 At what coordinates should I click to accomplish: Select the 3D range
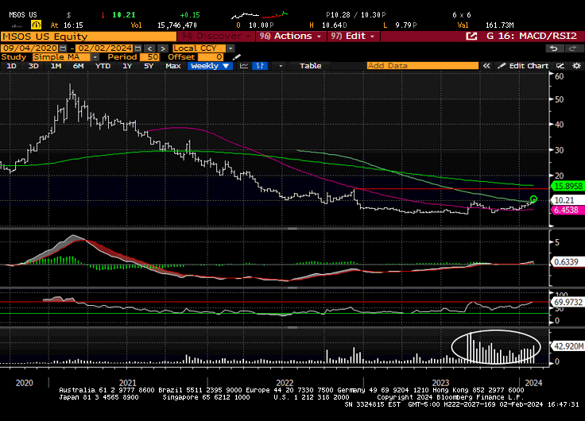coord(33,66)
